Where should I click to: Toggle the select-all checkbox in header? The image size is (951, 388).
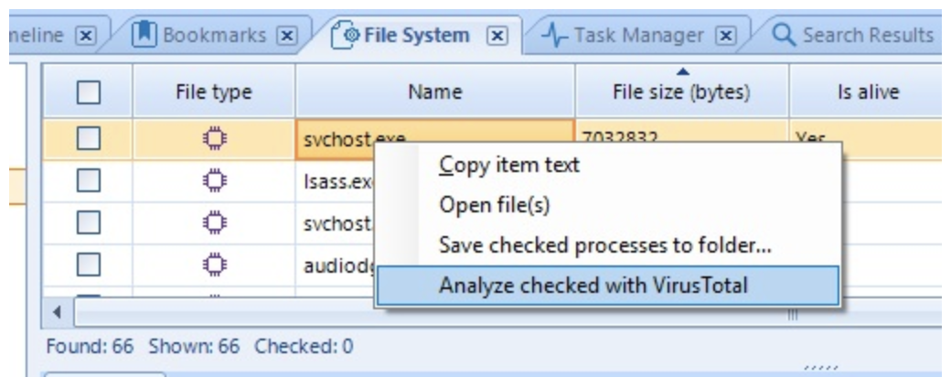point(88,92)
